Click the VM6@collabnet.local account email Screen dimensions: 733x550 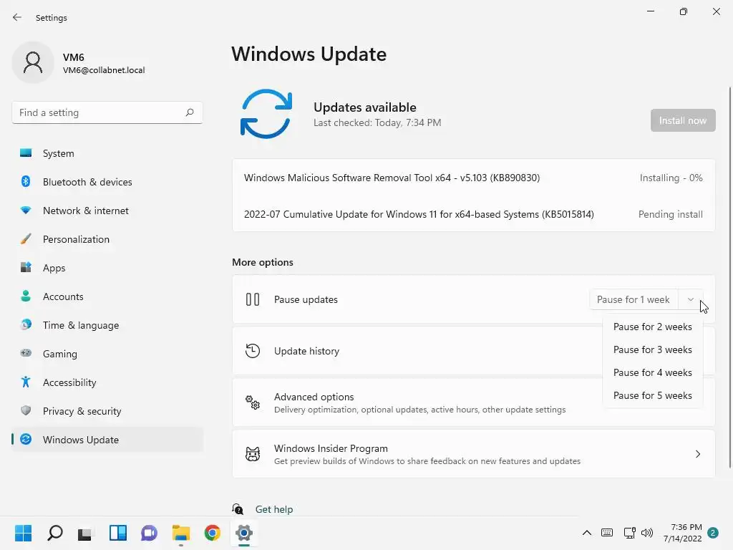pyautogui.click(x=104, y=70)
